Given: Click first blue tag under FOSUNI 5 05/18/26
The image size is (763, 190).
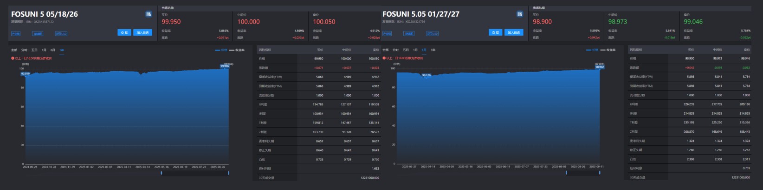Looking at the screenshot, I should point(16,34).
